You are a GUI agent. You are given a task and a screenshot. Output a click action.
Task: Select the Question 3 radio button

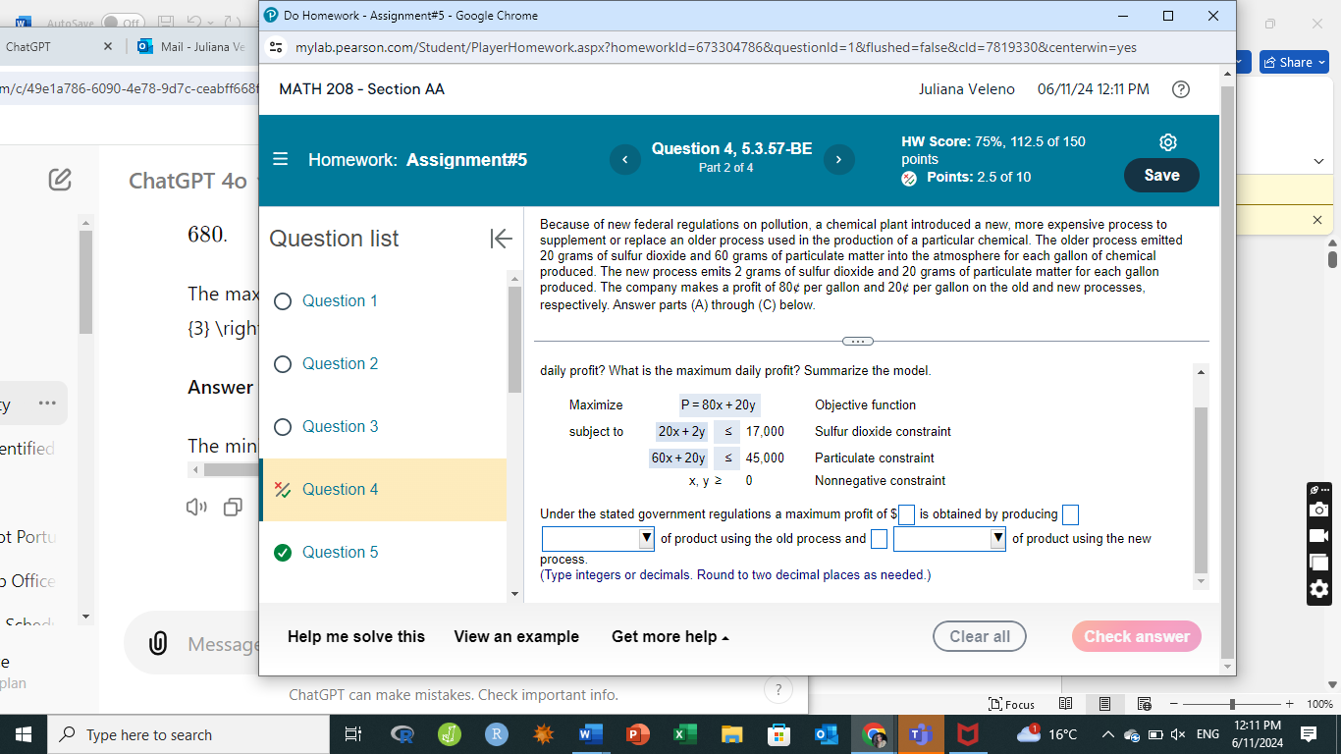click(x=283, y=426)
